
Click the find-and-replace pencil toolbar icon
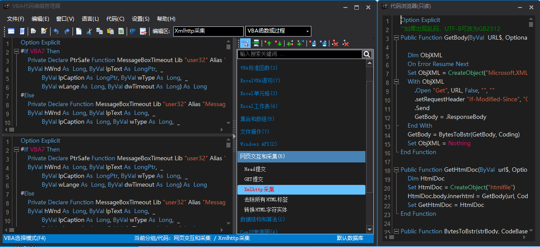tap(44, 31)
